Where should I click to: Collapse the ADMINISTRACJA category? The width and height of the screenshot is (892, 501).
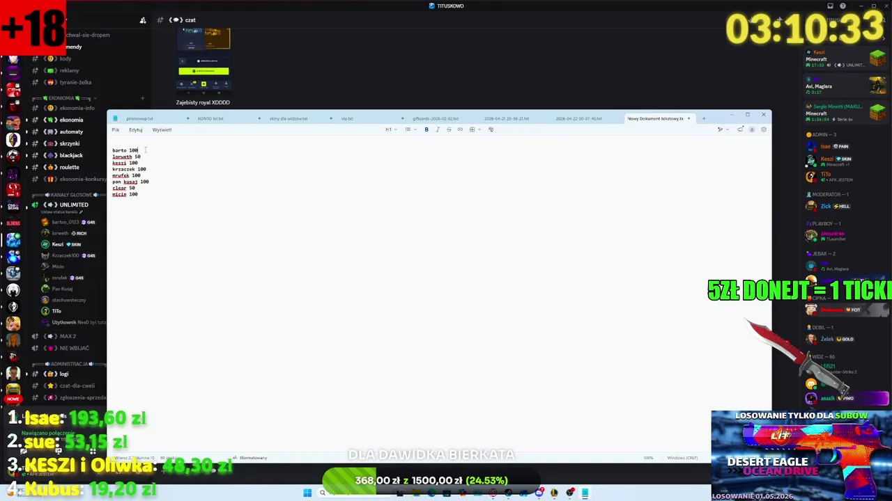(68, 364)
